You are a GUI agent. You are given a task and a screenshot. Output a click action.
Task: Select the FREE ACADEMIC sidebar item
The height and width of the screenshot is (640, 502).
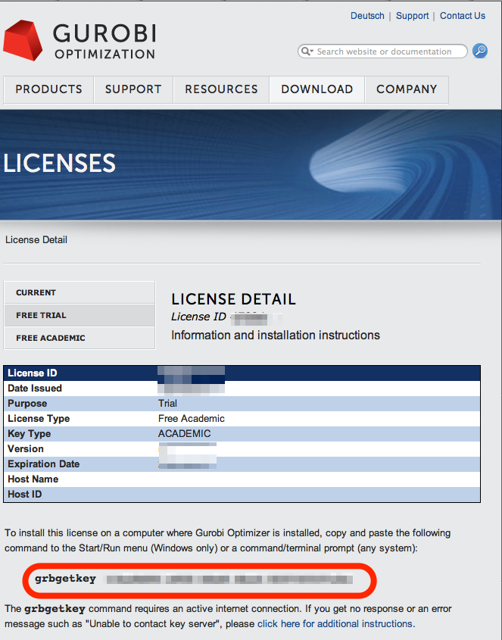click(x=80, y=338)
